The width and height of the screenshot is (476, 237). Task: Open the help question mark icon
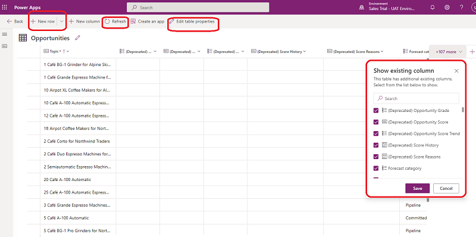[462, 7]
